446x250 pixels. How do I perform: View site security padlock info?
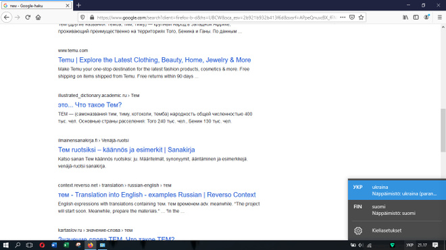pyautogui.click(x=92, y=18)
